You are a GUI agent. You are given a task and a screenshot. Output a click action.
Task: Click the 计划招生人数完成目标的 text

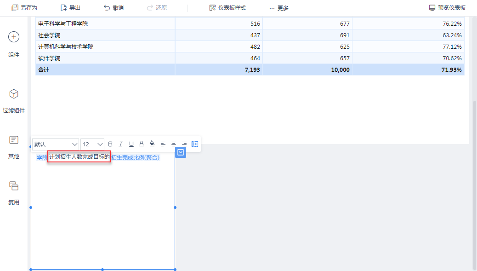(x=79, y=157)
